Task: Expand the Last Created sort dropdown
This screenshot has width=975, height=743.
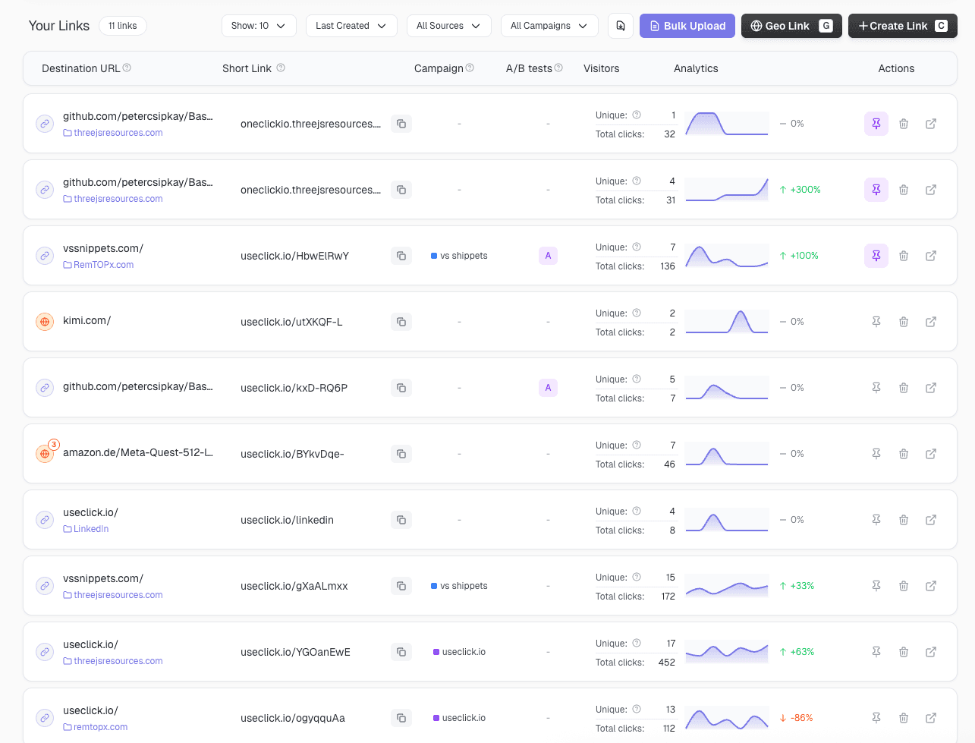Action: click(351, 26)
